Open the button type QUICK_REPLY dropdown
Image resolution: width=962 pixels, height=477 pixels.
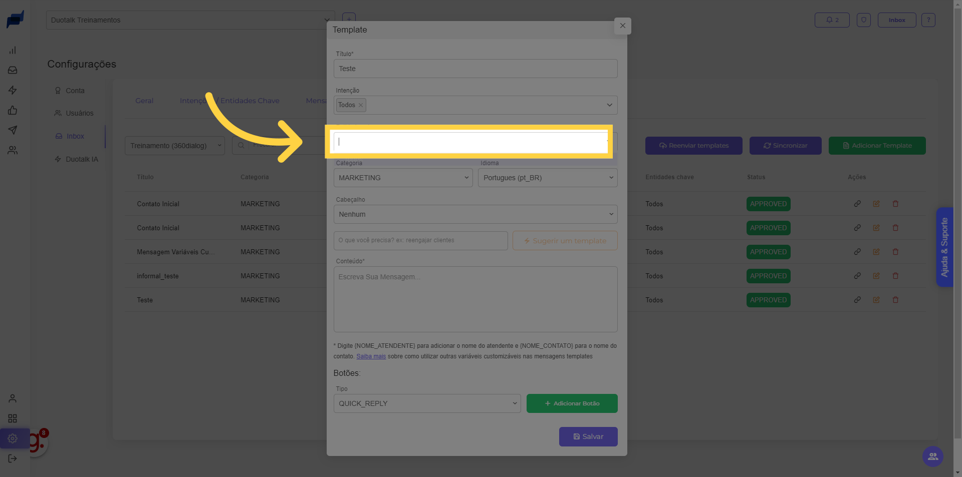pyautogui.click(x=427, y=403)
